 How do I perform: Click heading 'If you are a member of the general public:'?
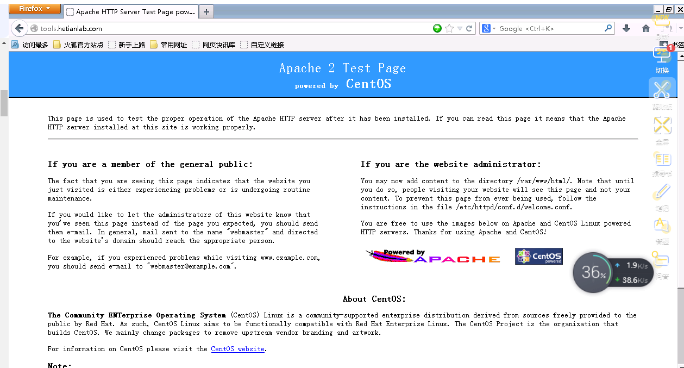(x=150, y=164)
